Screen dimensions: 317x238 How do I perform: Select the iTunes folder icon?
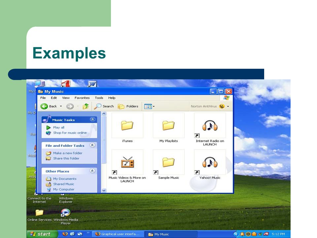tap(127, 125)
